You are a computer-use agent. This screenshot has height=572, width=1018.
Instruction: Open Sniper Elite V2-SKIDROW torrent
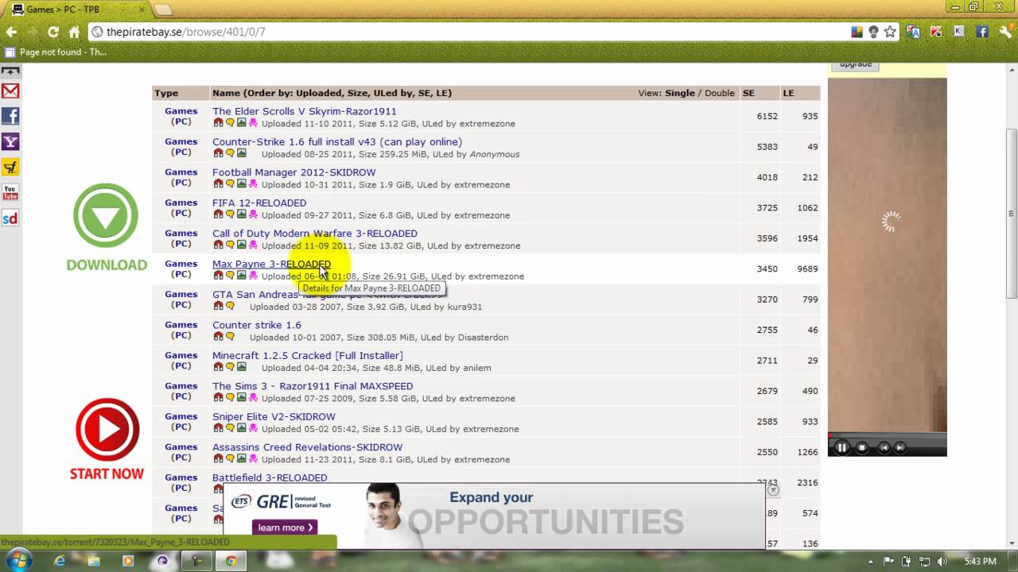coord(274,416)
